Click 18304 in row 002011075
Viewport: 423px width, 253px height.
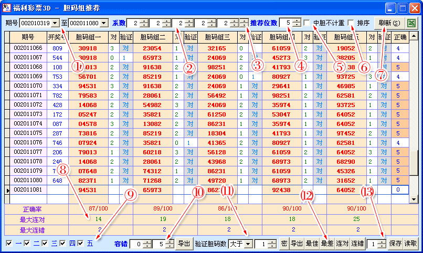(217, 133)
